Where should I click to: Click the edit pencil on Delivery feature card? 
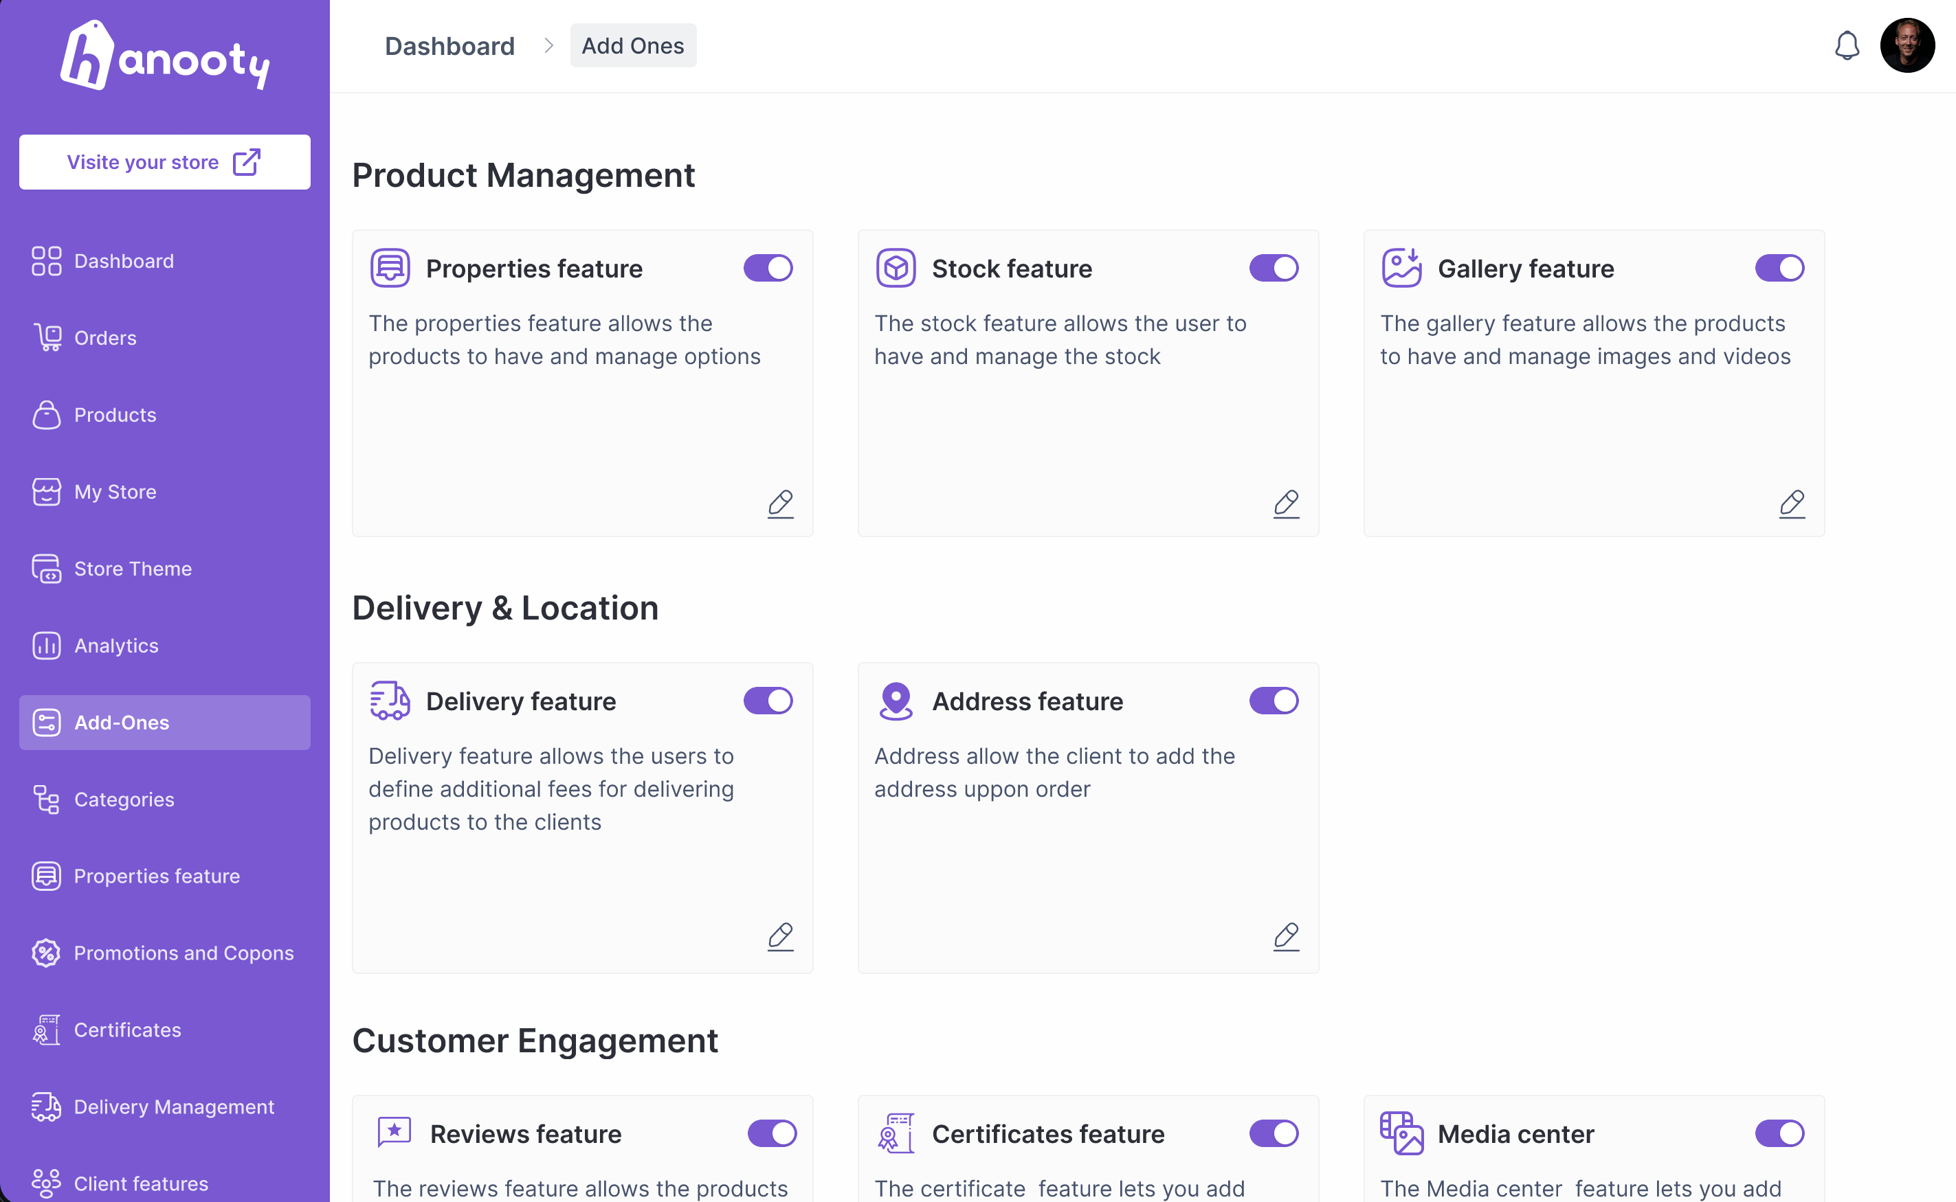coord(780,936)
